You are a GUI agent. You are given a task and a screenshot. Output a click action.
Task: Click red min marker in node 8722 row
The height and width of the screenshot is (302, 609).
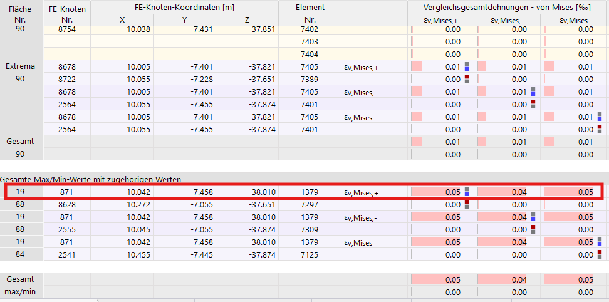click(x=467, y=77)
